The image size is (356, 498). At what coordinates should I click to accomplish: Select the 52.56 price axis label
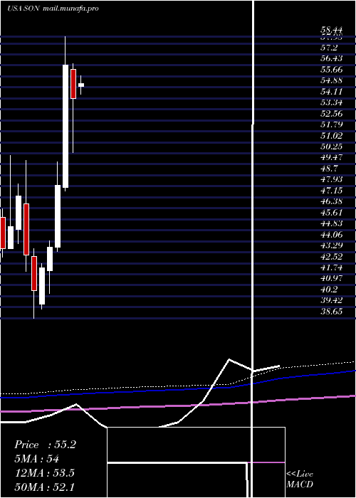point(332,113)
